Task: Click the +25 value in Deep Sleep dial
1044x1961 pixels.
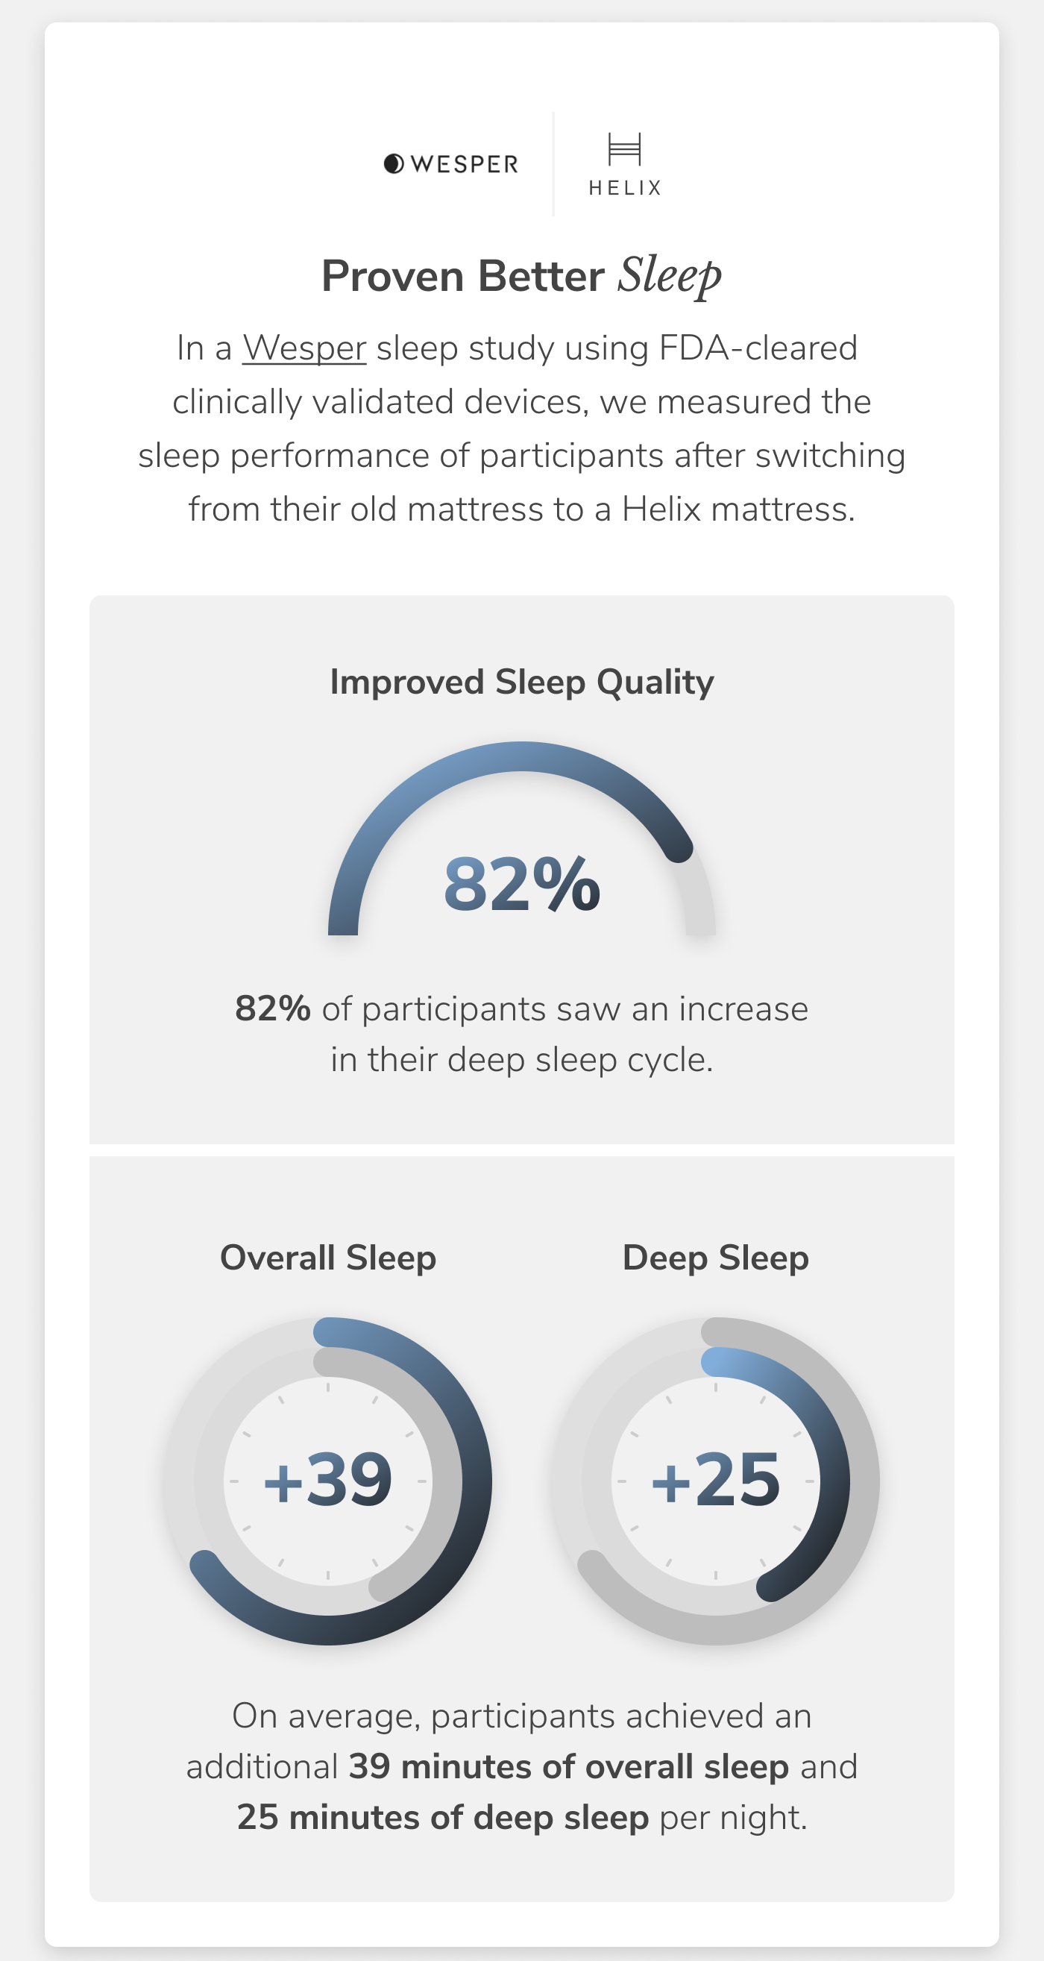Action: (x=715, y=1480)
